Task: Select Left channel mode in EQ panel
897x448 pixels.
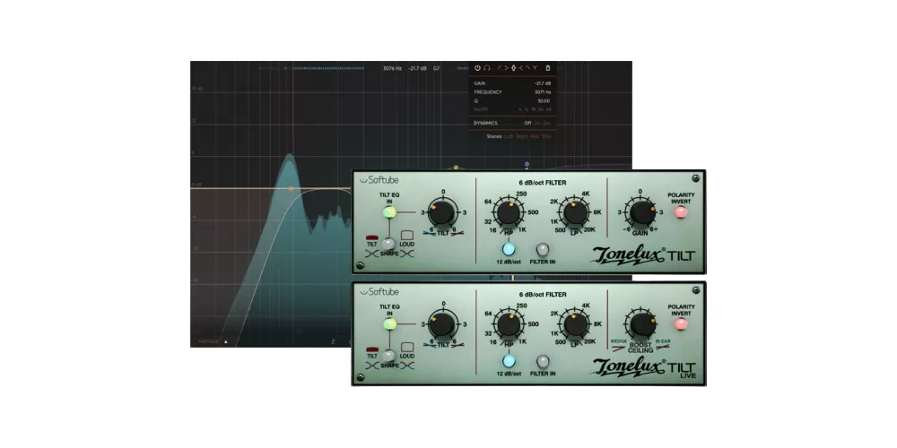Action: pos(509,136)
